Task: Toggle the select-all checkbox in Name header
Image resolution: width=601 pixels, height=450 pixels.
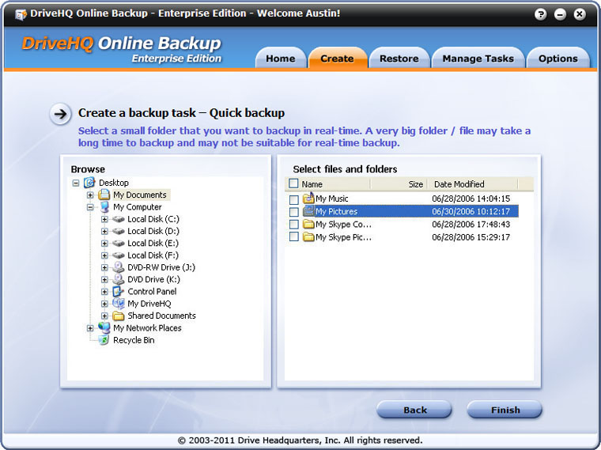Action: [x=294, y=184]
